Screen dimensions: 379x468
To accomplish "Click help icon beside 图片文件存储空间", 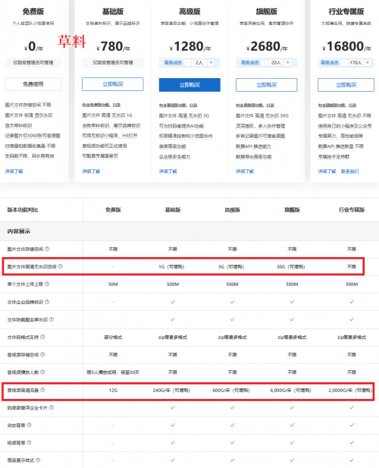I will (x=47, y=249).
